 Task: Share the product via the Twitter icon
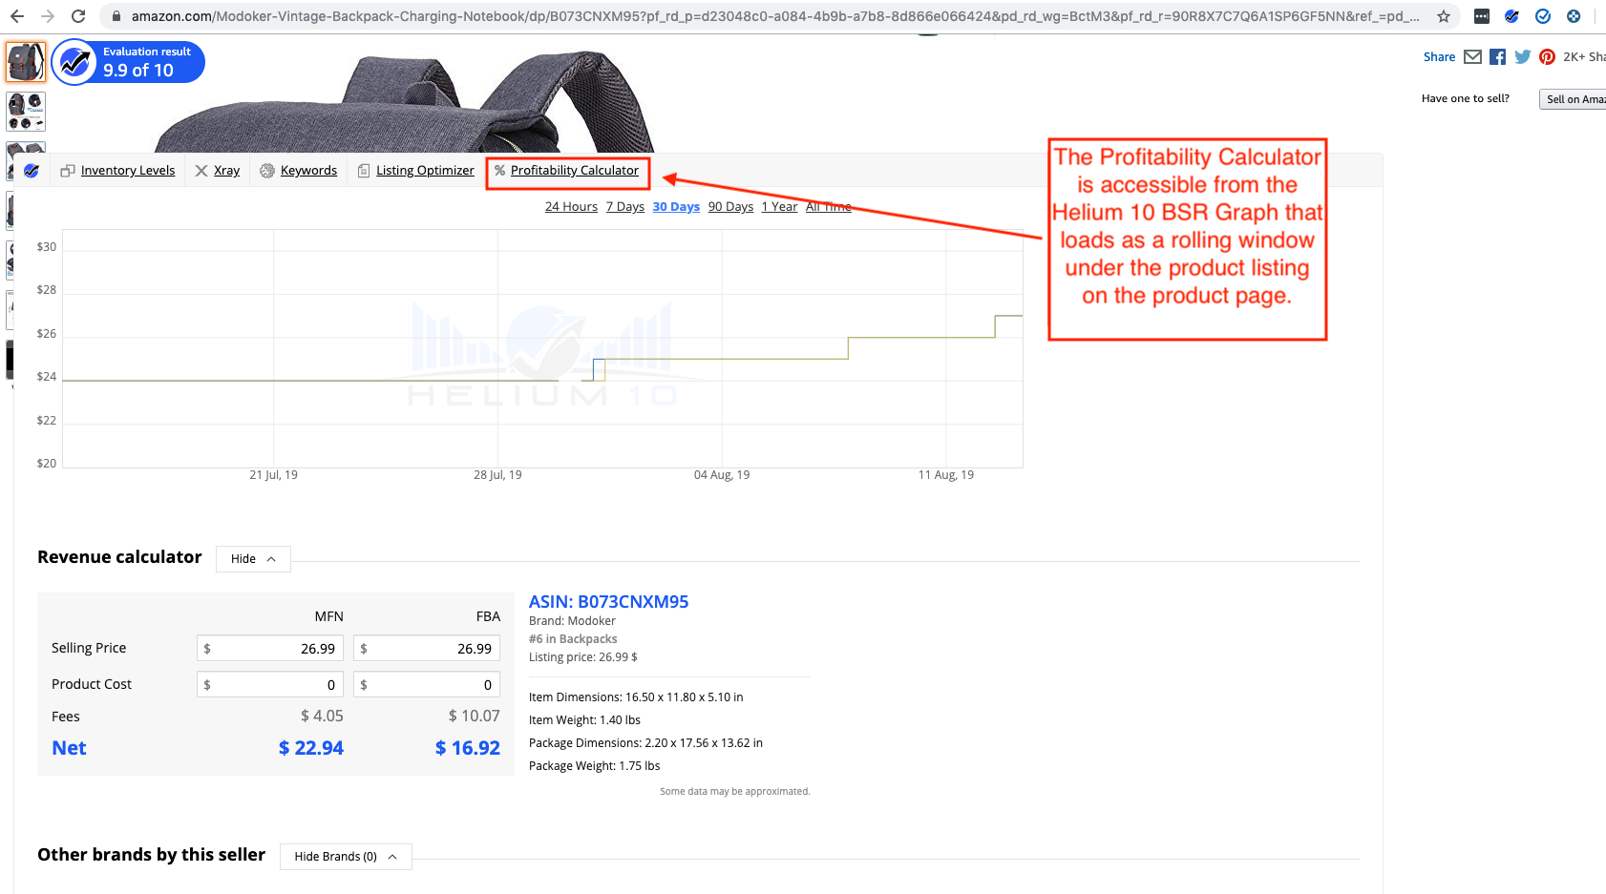1522,56
